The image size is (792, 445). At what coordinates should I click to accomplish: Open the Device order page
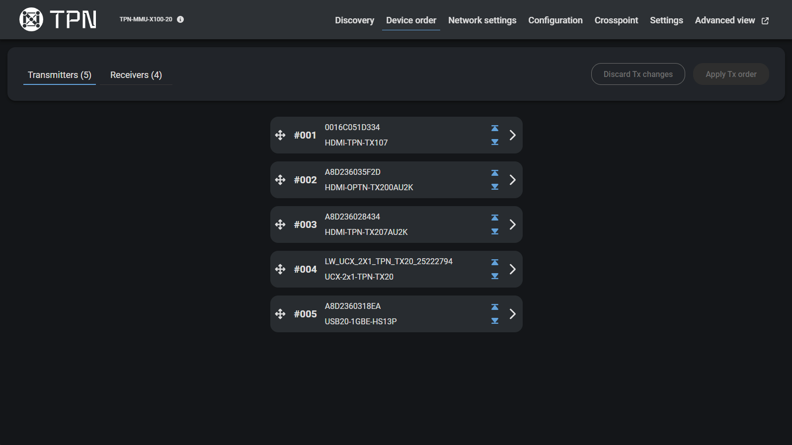coord(411,20)
